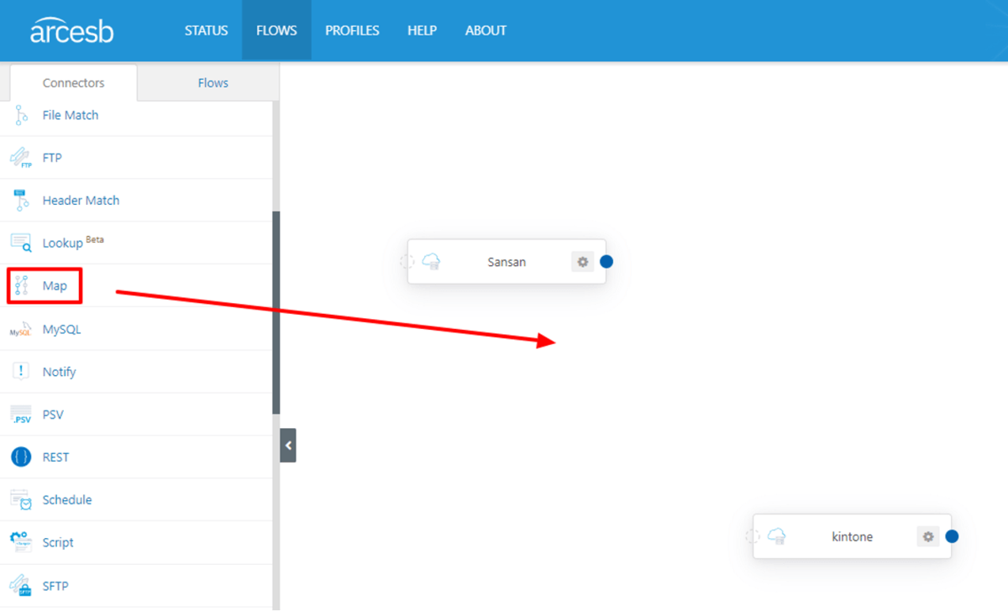Open the HELP menu item

tap(422, 30)
